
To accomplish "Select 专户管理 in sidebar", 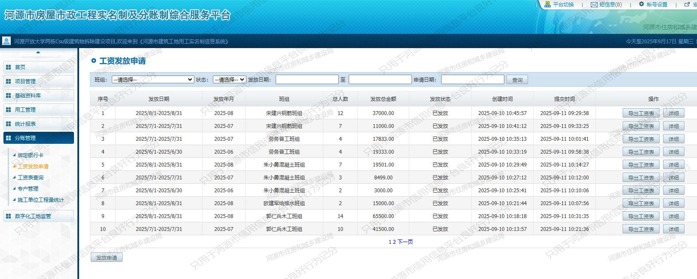I will [x=28, y=189].
